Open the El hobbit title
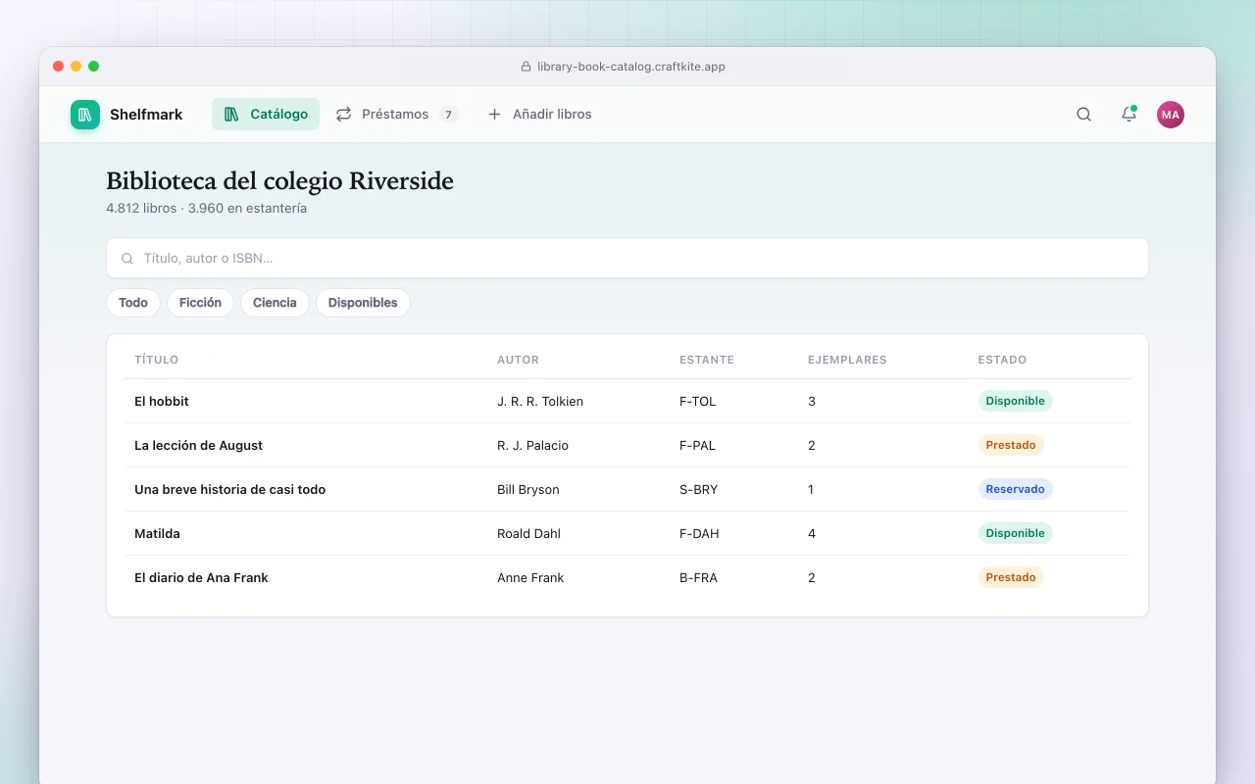 point(162,401)
